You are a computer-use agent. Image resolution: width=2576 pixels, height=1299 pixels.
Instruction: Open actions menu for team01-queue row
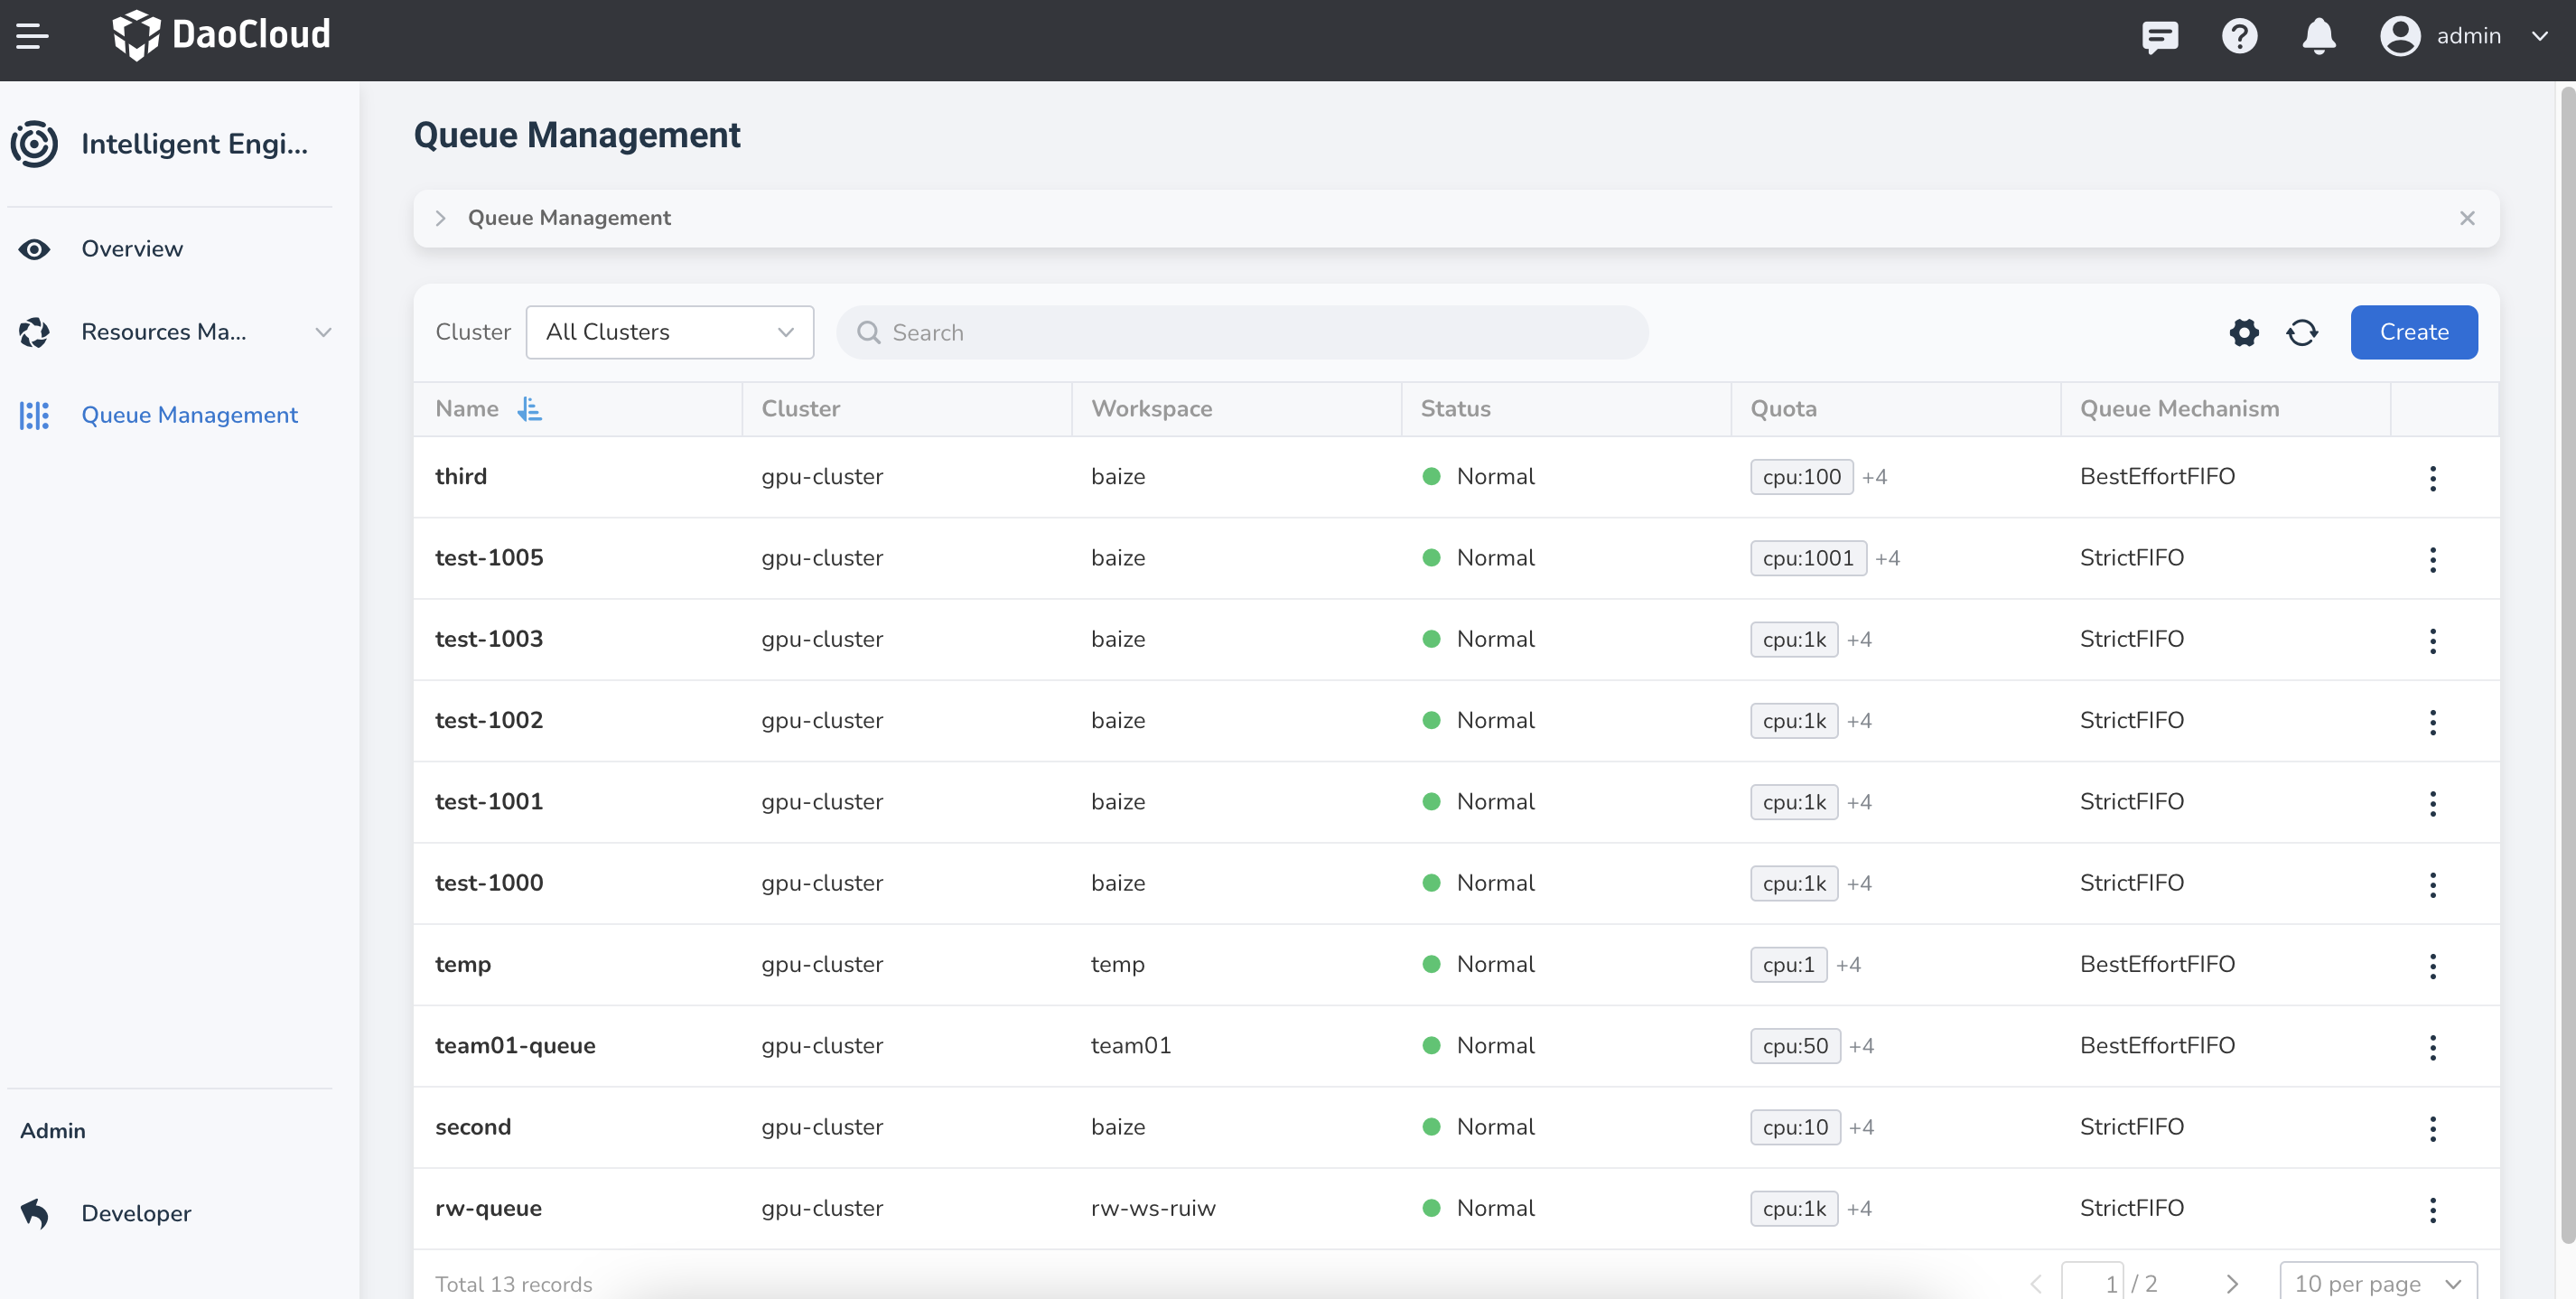pyautogui.click(x=2432, y=1047)
